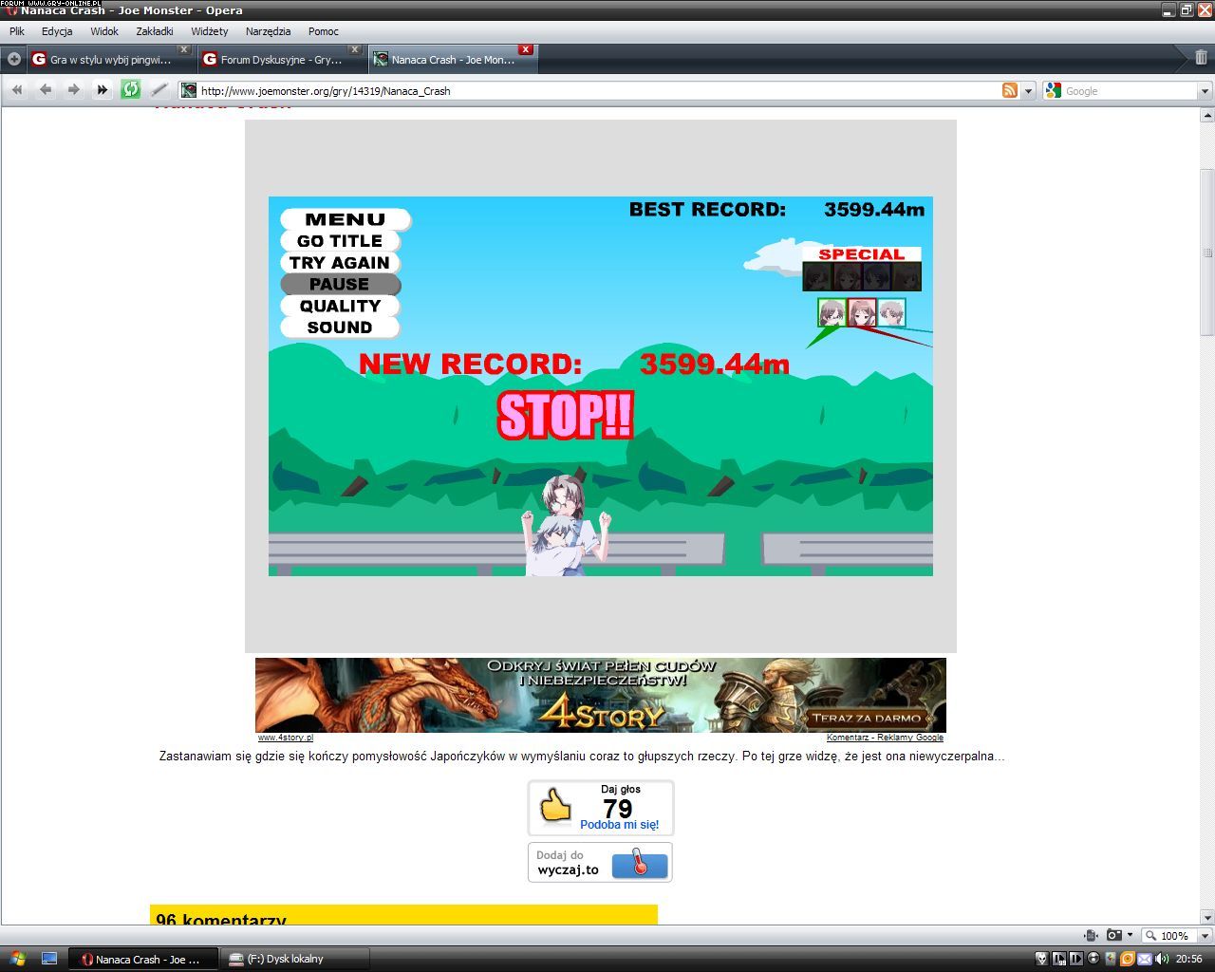Select the 'Nanaca Crash - Joe Mon...' tab
Image resolution: width=1215 pixels, height=972 pixels.
453,59
